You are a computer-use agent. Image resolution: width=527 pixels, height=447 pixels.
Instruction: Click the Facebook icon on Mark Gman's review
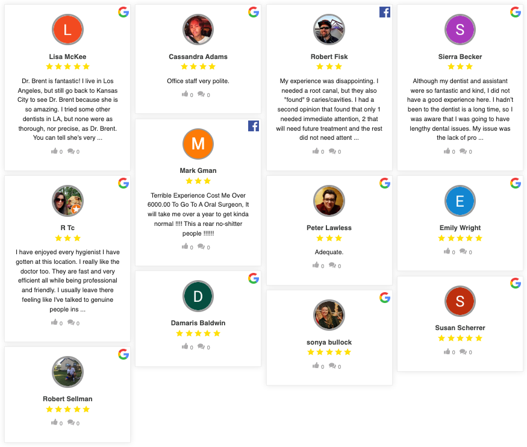[x=253, y=126]
